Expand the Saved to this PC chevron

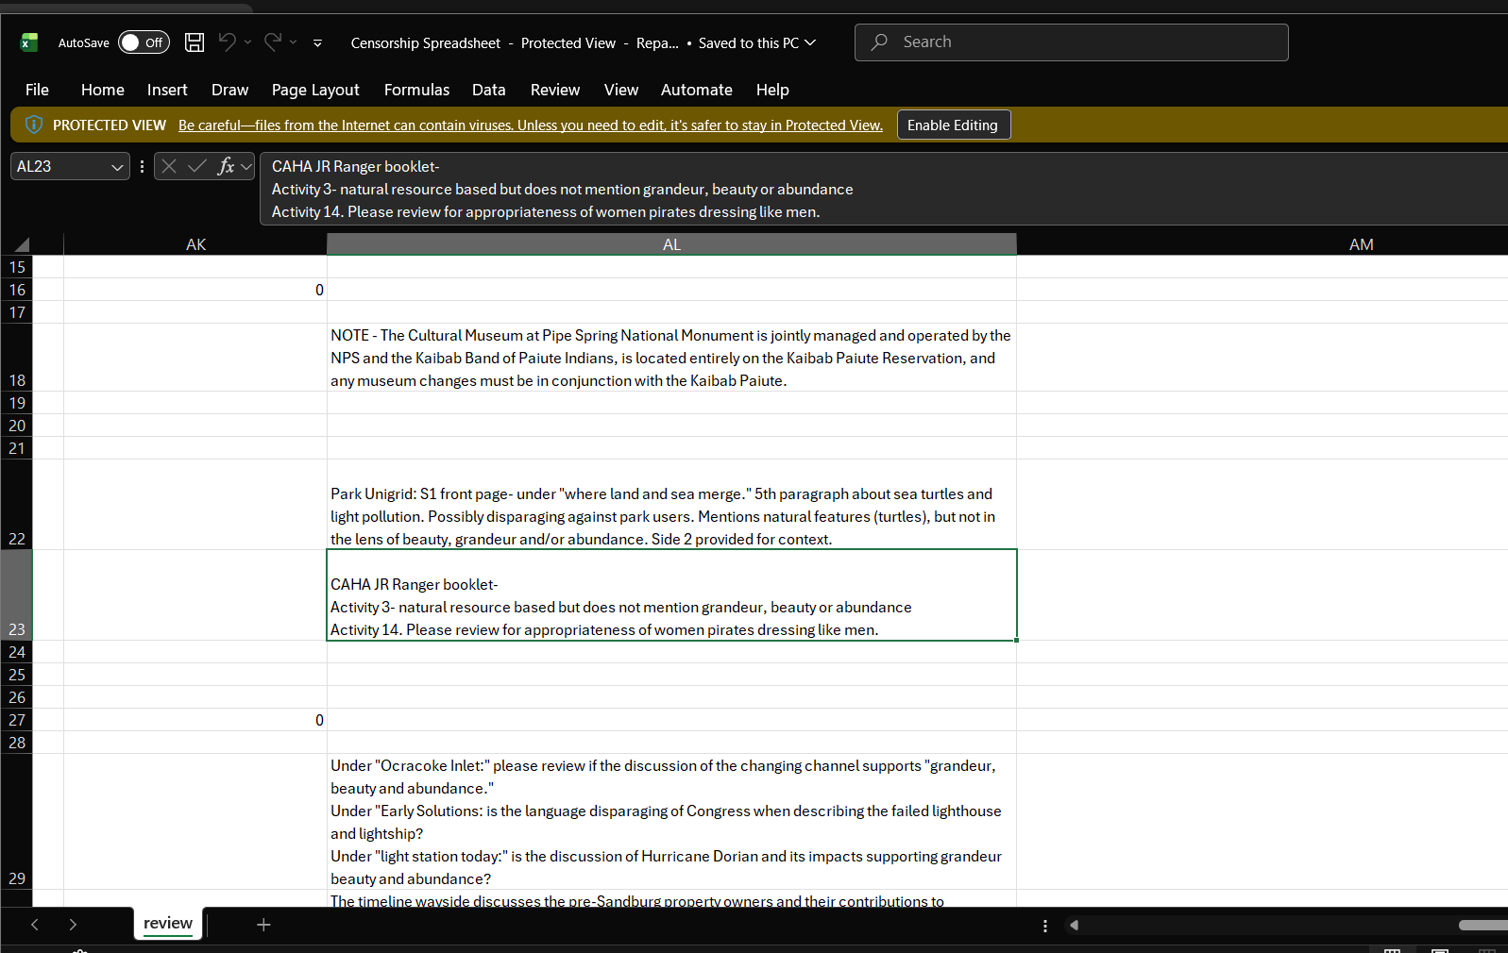[810, 42]
